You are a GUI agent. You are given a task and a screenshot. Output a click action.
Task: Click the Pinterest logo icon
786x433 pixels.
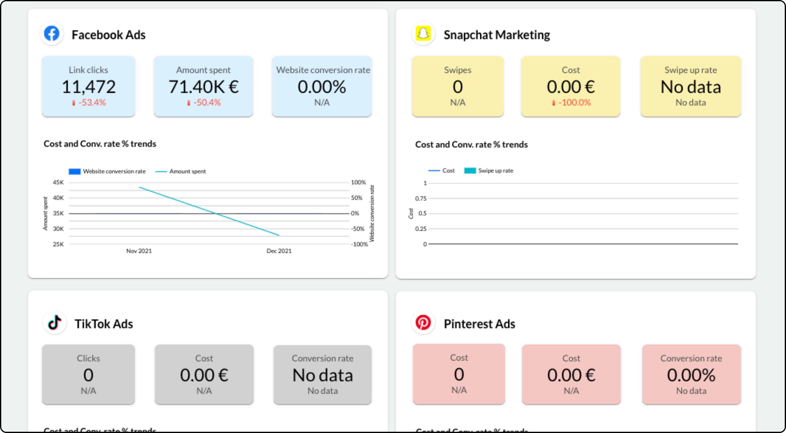click(x=423, y=323)
